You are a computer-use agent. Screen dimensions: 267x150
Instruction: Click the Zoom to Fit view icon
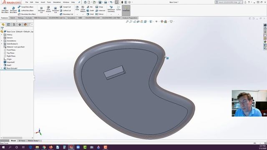(x=127, y=22)
